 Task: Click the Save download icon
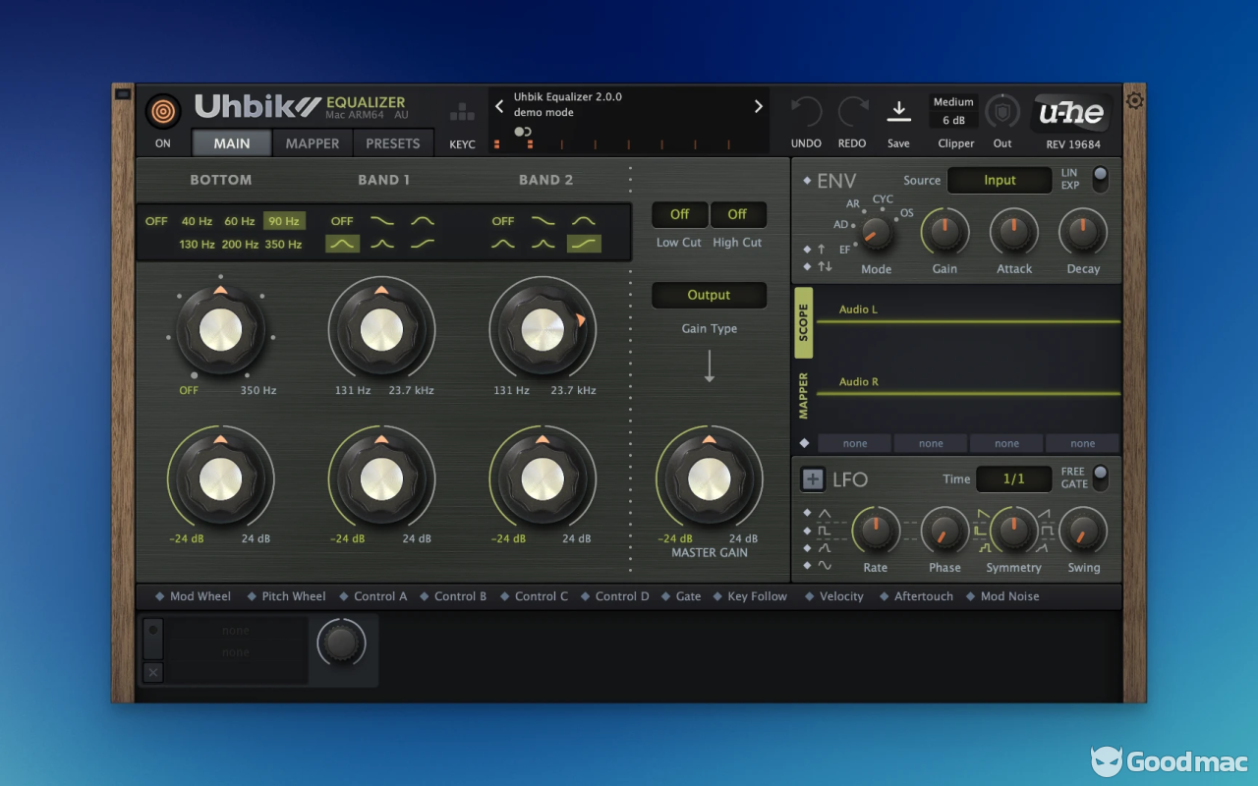tap(898, 111)
